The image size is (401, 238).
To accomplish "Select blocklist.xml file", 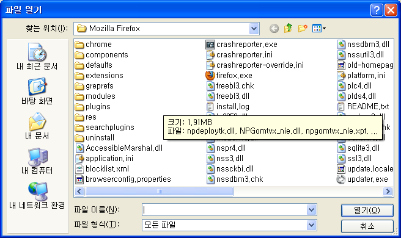I will (x=102, y=169).
